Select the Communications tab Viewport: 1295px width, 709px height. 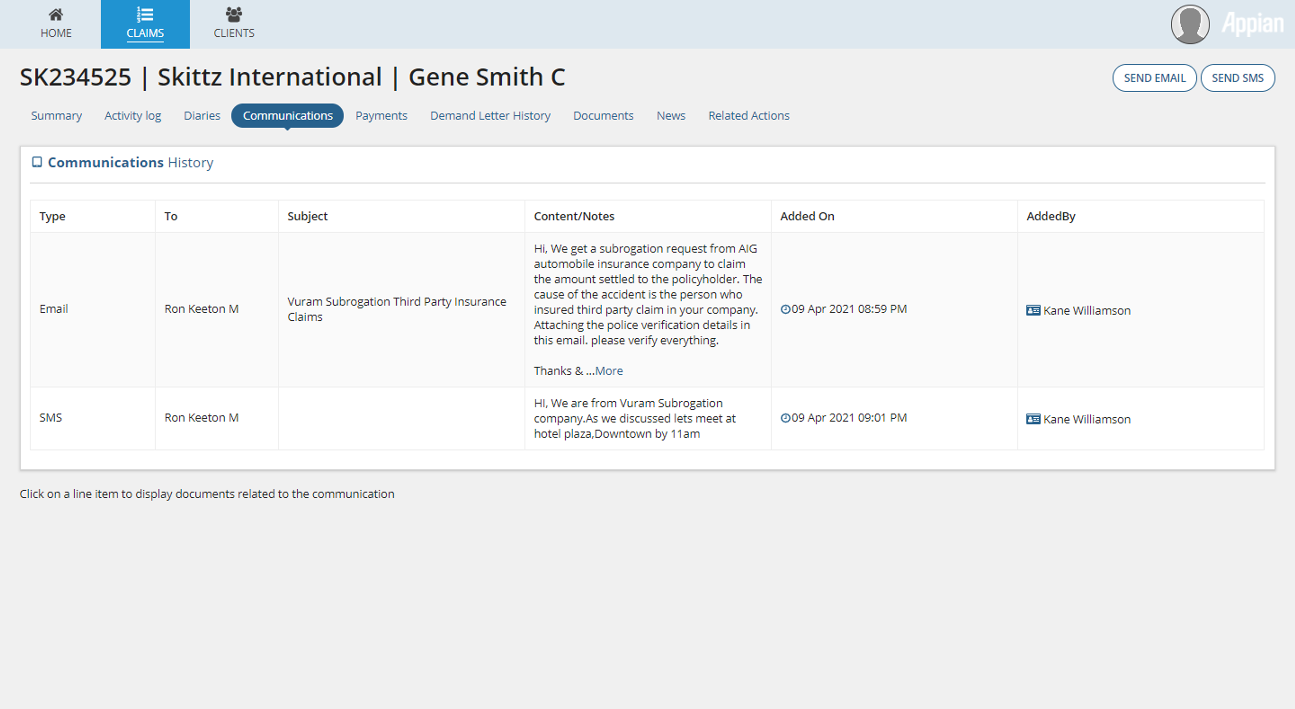pos(288,116)
